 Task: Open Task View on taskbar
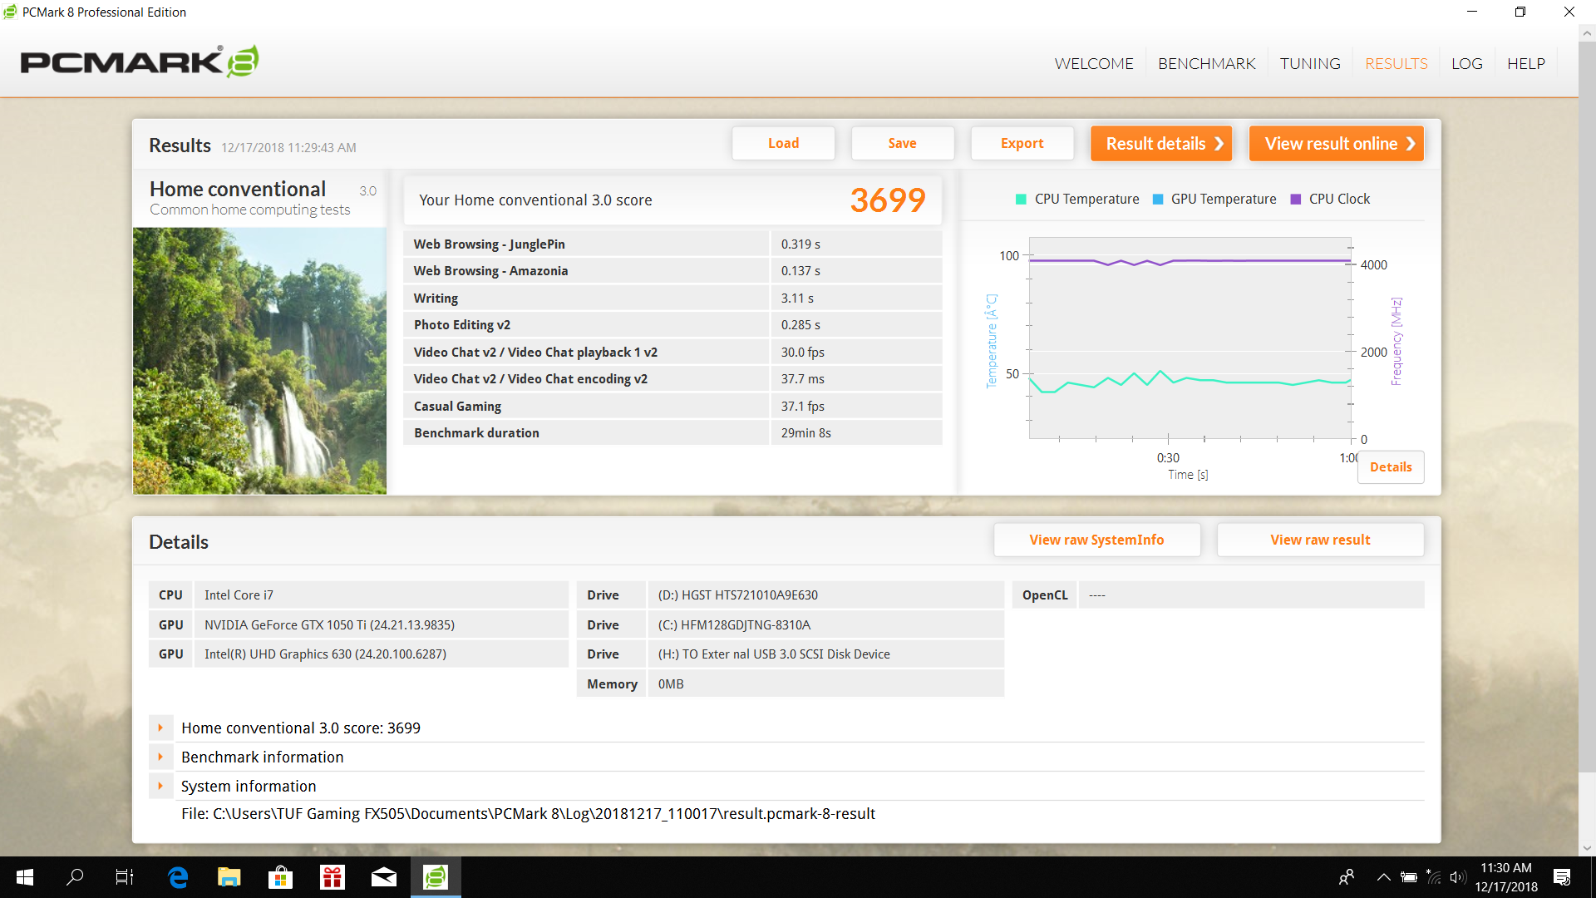coord(125,877)
